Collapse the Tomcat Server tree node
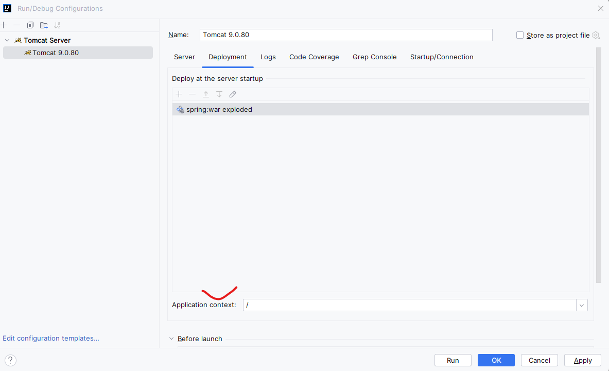 pyautogui.click(x=7, y=40)
